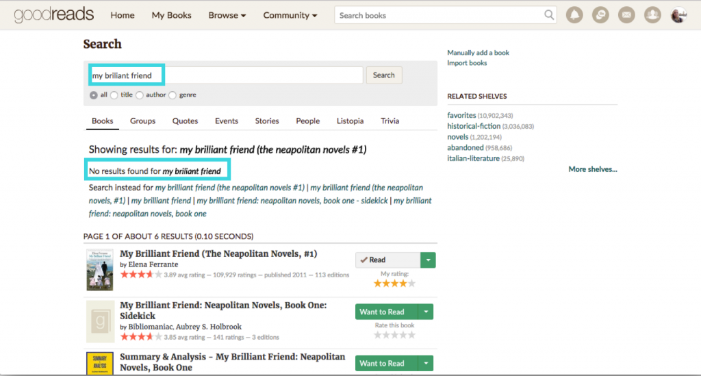Rate the Sidekick book five stars

(x=411, y=335)
